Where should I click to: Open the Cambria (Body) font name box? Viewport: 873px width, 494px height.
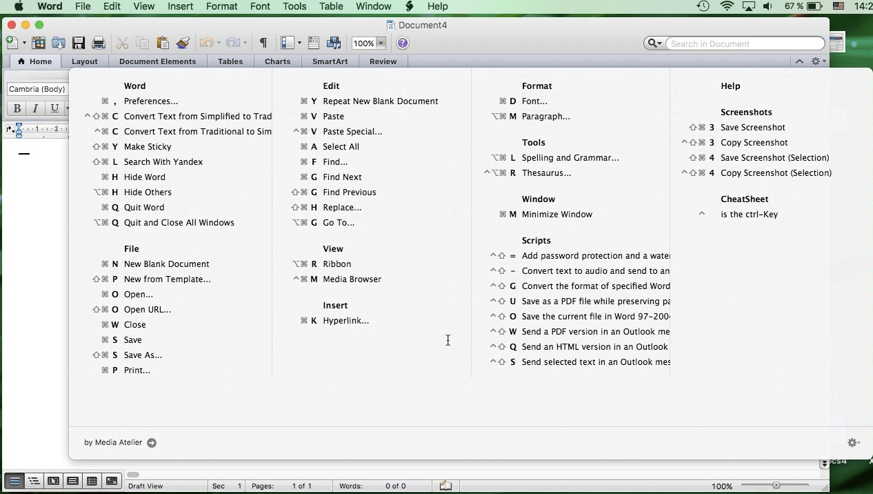point(37,89)
